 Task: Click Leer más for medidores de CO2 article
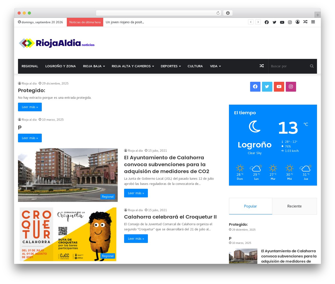(x=136, y=193)
